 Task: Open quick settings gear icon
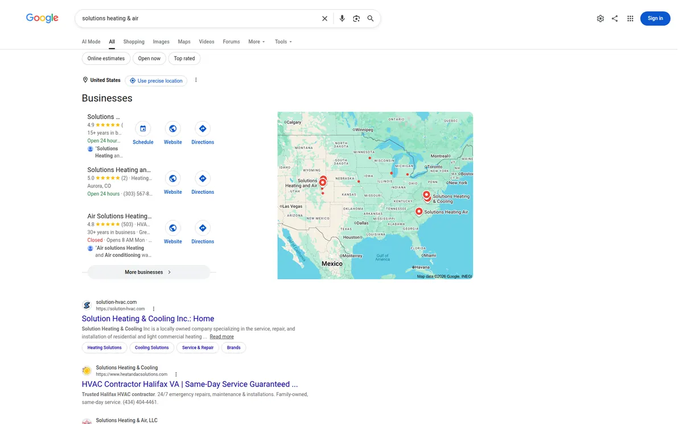[600, 18]
